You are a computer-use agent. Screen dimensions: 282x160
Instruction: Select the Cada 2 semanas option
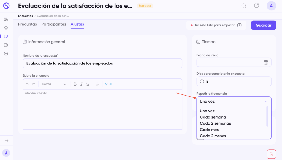coord(215,123)
